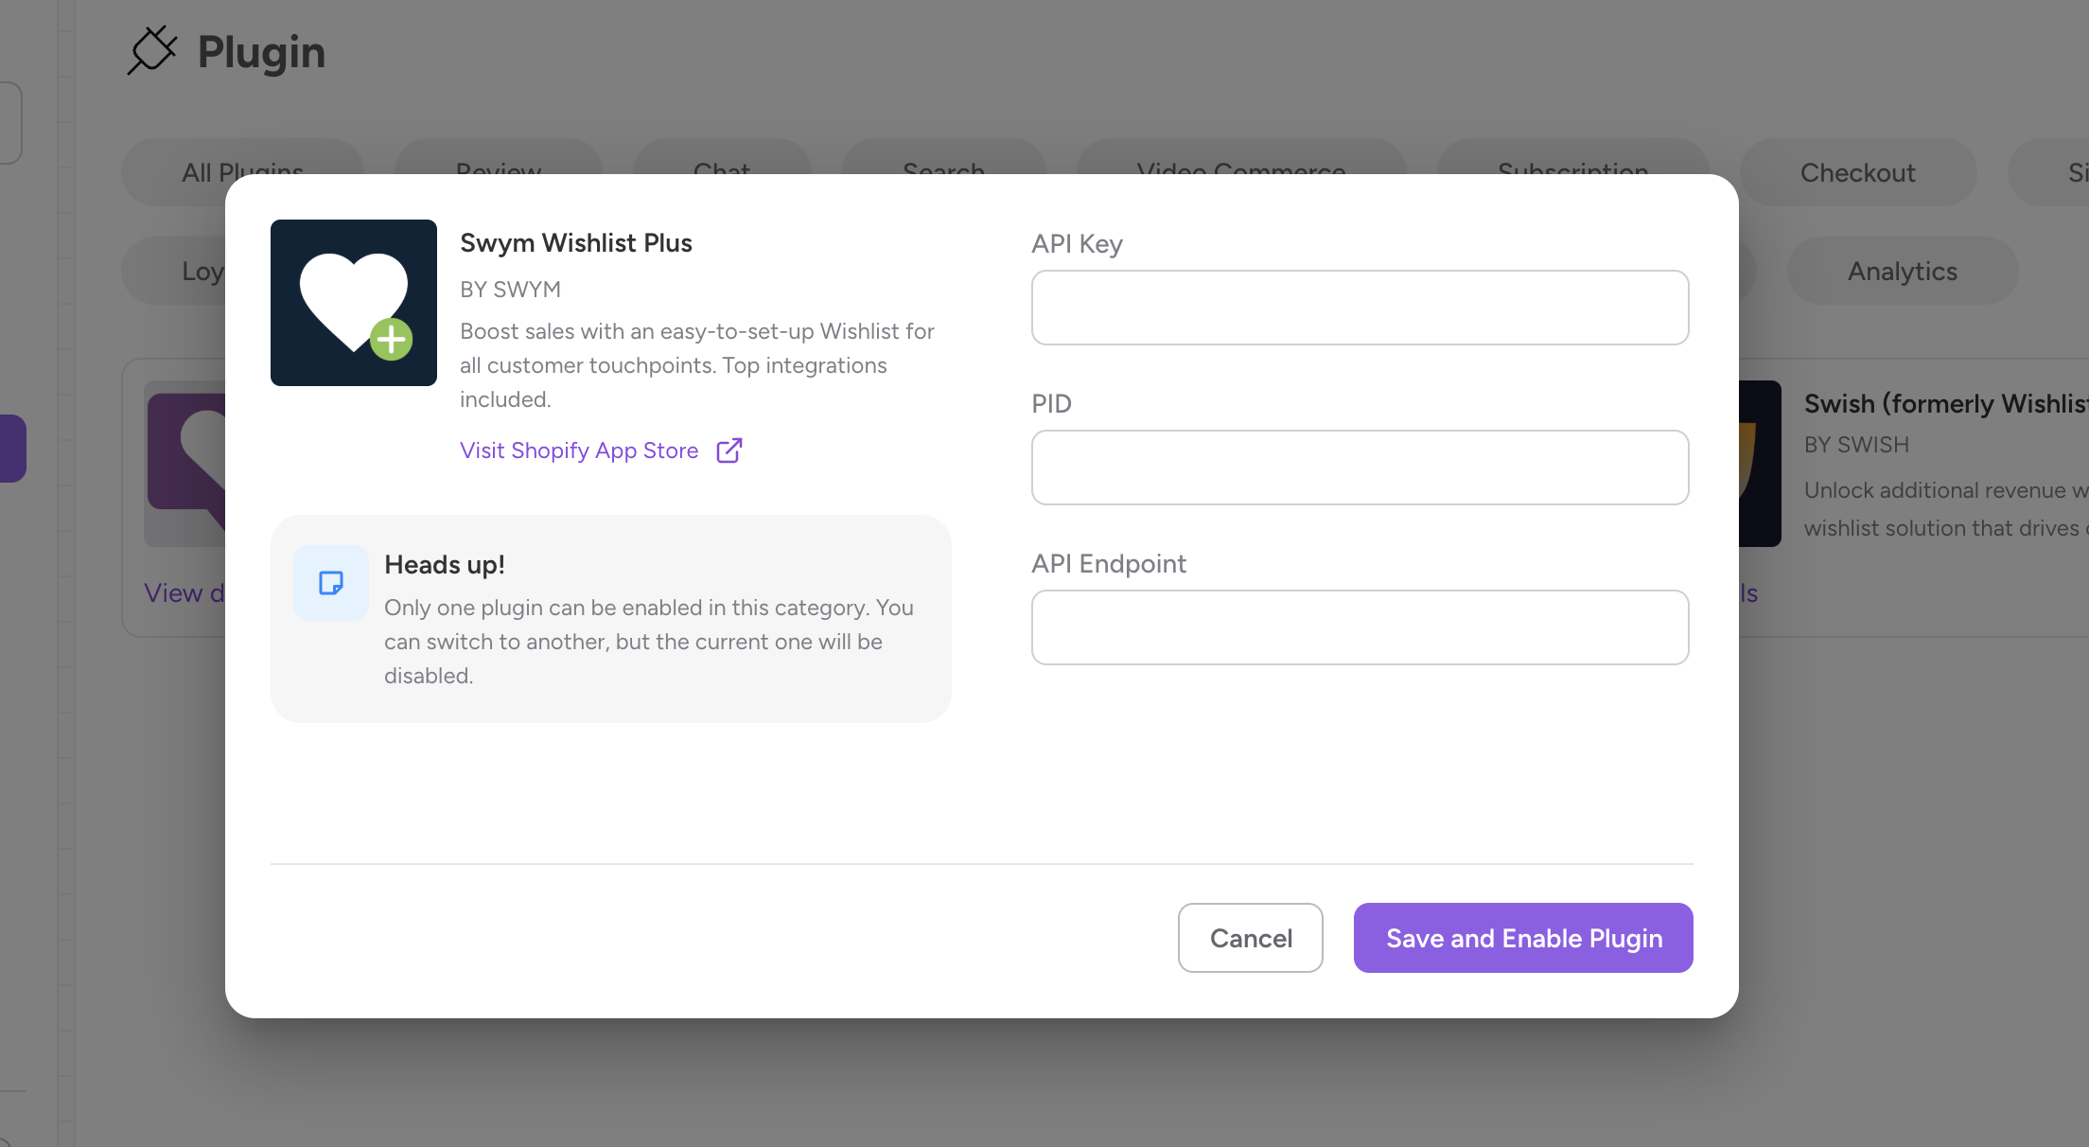The width and height of the screenshot is (2089, 1147).
Task: Focus the API Key input field
Action: [x=1360, y=308]
